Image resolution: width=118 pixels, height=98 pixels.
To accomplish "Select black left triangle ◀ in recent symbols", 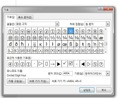I will (83, 64).
